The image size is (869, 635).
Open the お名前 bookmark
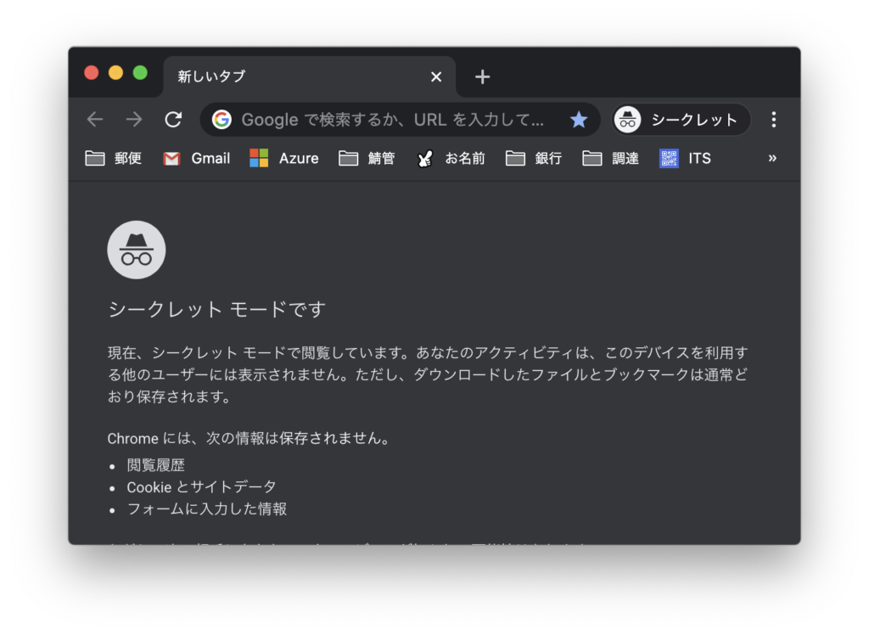(x=451, y=158)
